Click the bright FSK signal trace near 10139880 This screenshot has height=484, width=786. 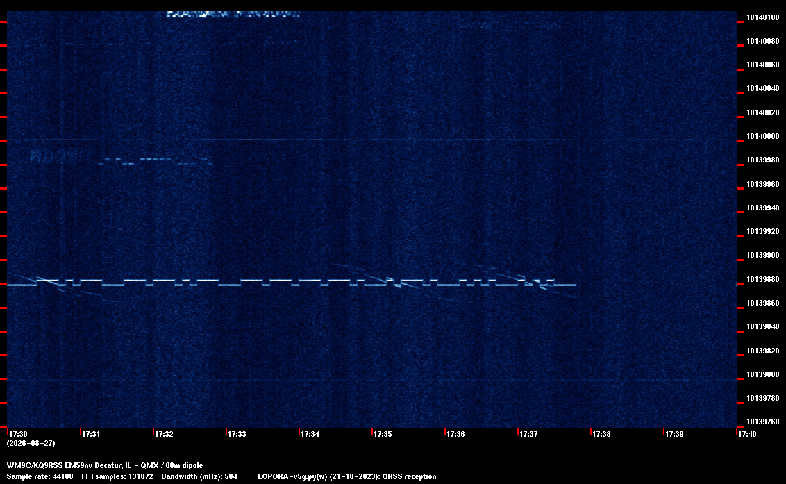[291, 283]
